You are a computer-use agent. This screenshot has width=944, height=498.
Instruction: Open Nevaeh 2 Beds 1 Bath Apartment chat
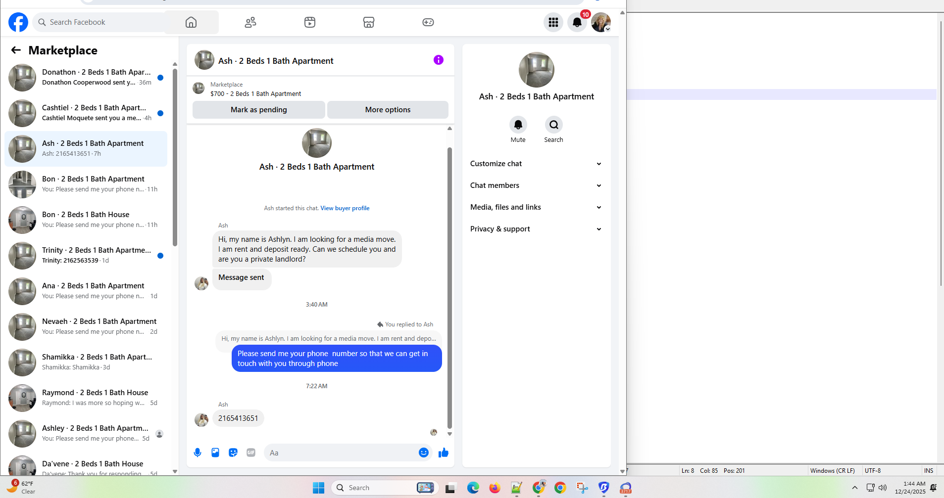tap(86, 327)
